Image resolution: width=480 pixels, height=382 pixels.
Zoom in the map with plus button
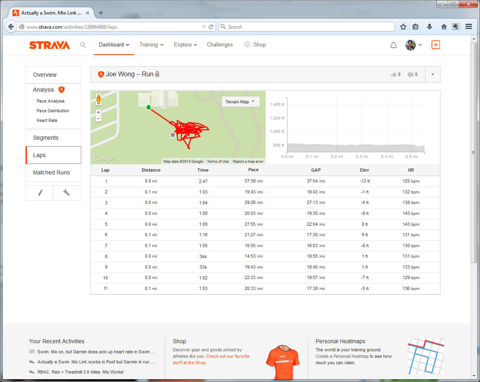pos(99,113)
